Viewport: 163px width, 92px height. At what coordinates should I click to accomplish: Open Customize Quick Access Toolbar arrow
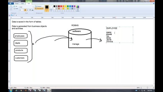16,15
